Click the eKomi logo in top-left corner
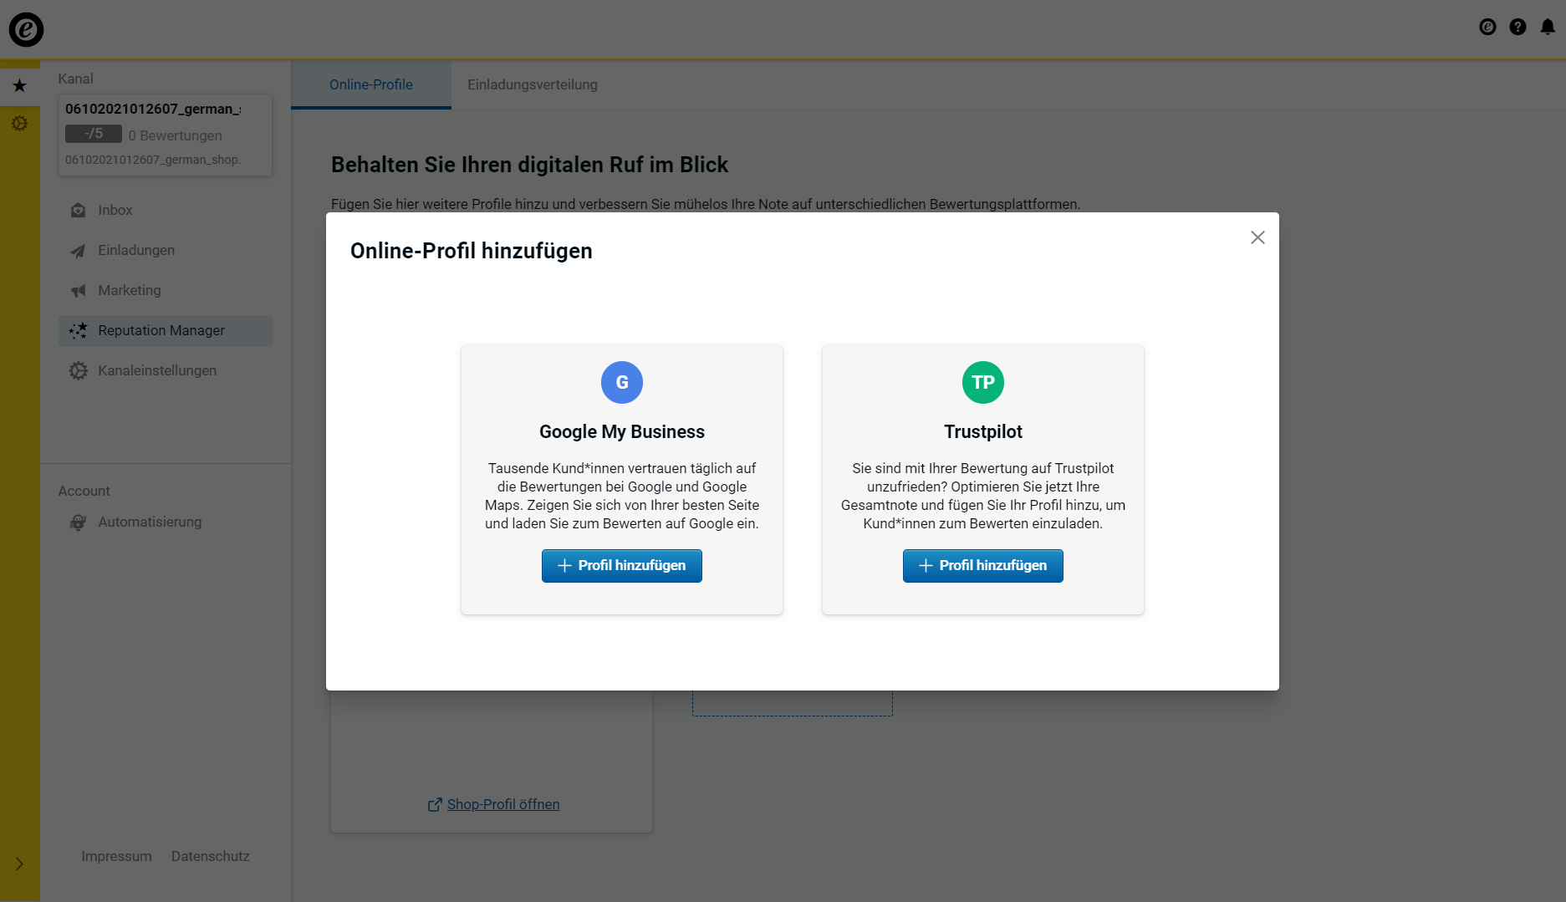 coord(26,29)
